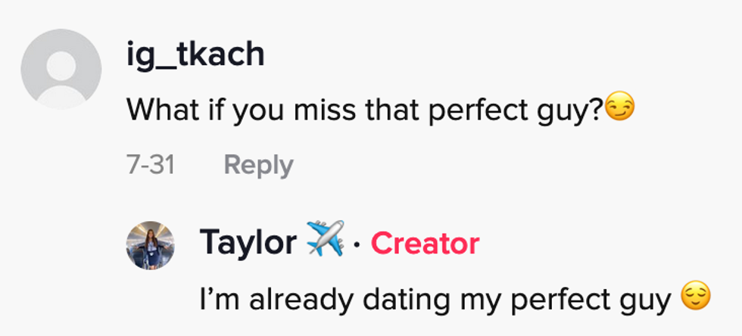The image size is (742, 336).
Task: Click the 7-31 comment date
Action: pos(150,164)
